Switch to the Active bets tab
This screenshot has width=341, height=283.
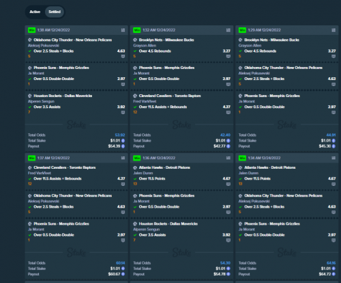(35, 12)
